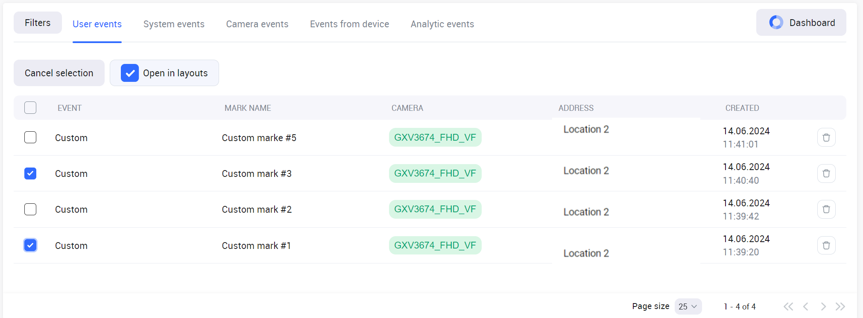The width and height of the screenshot is (863, 318).
Task: Switch to System events tab
Action: tap(174, 24)
